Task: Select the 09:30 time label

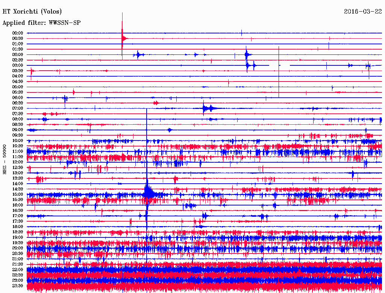Action: (x=18, y=135)
